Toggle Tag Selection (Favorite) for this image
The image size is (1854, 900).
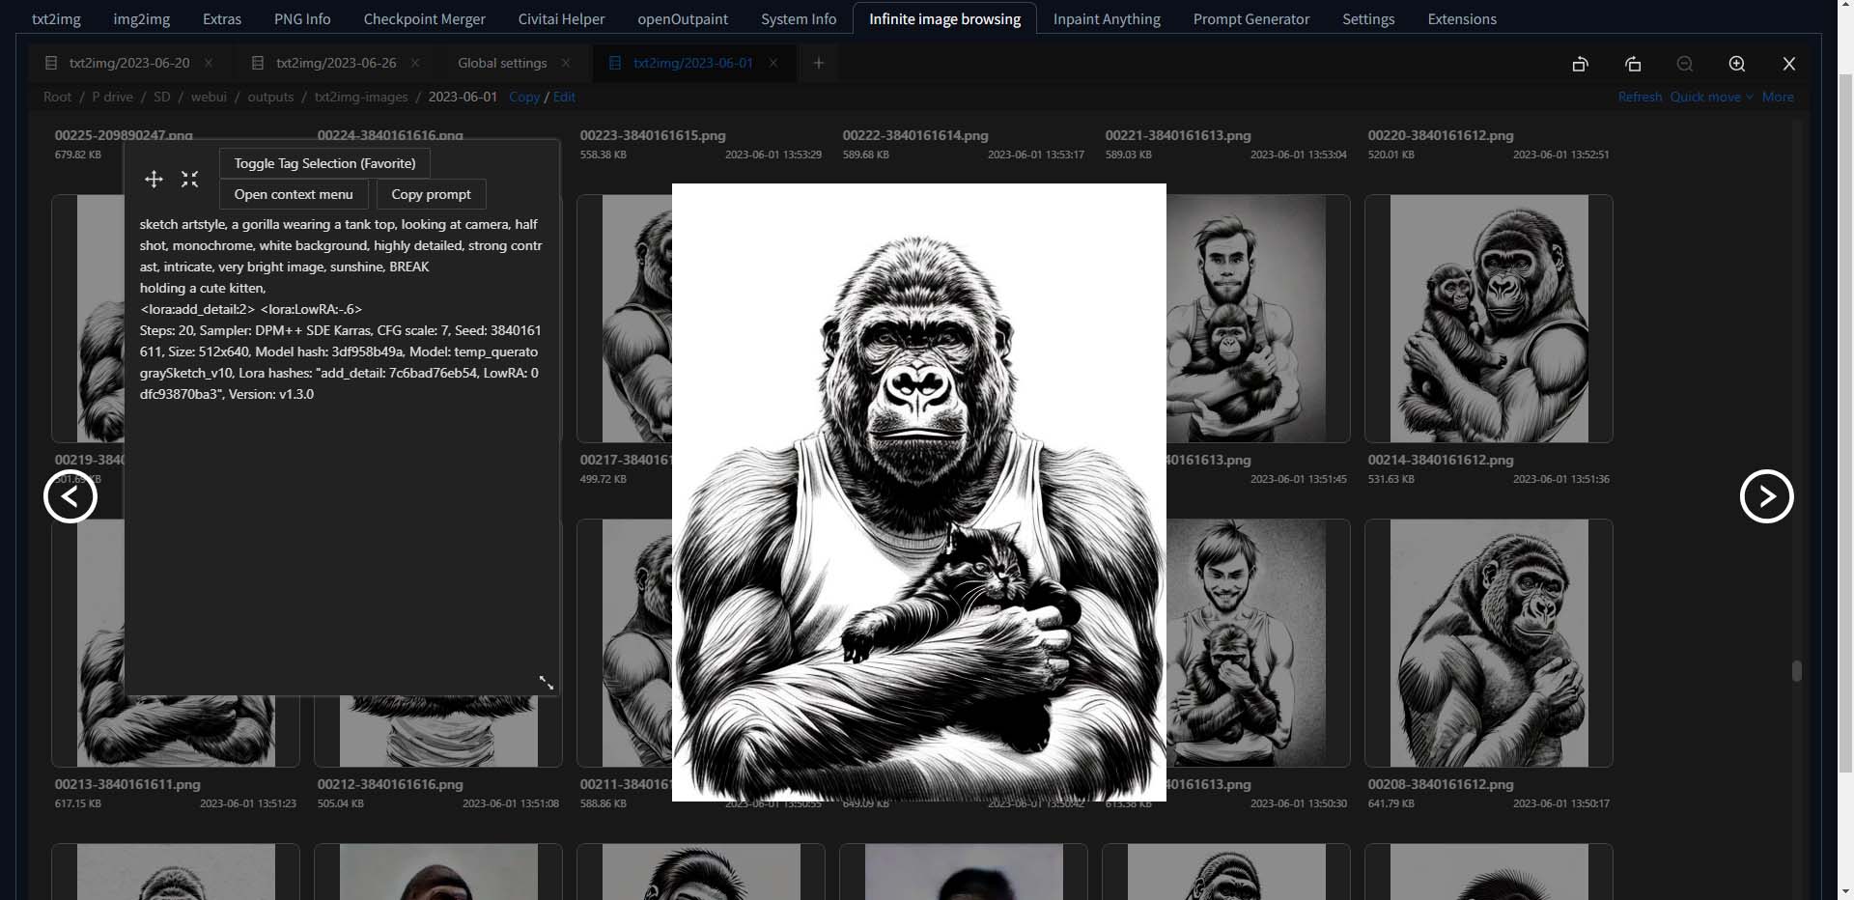[323, 163]
